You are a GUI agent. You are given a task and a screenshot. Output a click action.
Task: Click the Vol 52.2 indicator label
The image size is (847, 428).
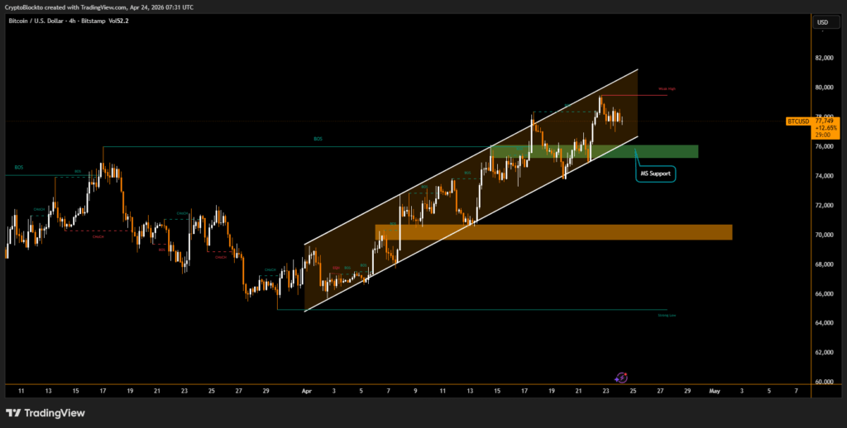coord(118,21)
